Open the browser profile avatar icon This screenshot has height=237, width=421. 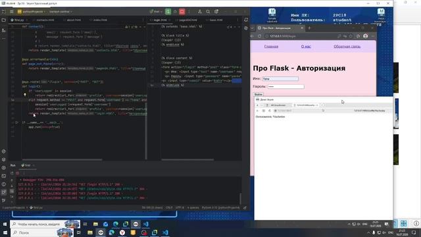[x=366, y=36]
